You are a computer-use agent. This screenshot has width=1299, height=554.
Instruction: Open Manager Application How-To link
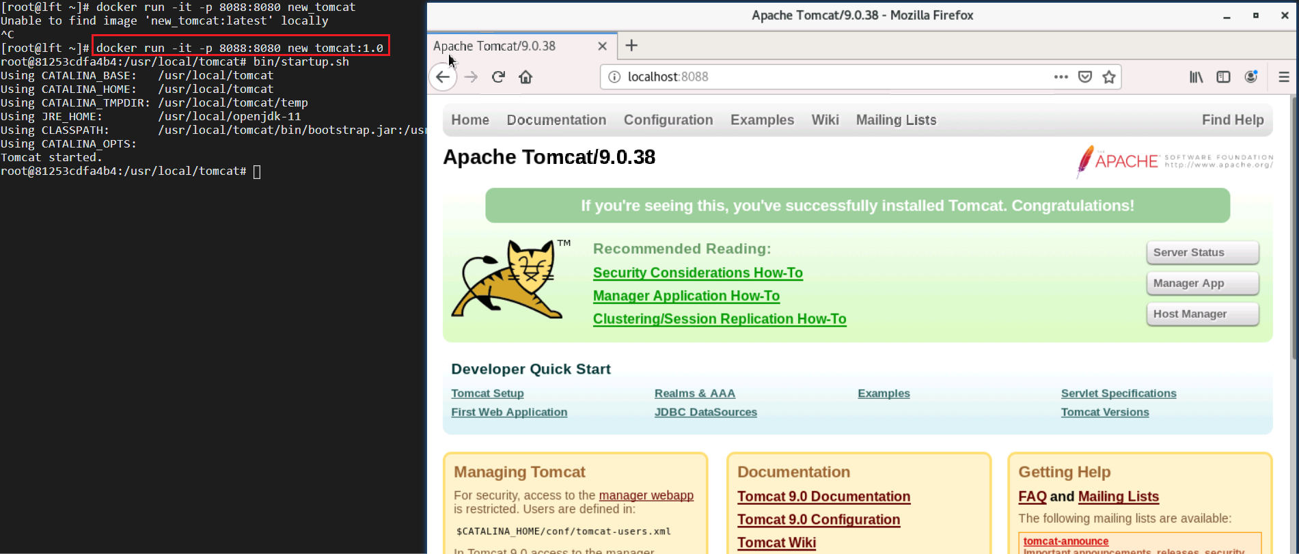[x=686, y=296]
